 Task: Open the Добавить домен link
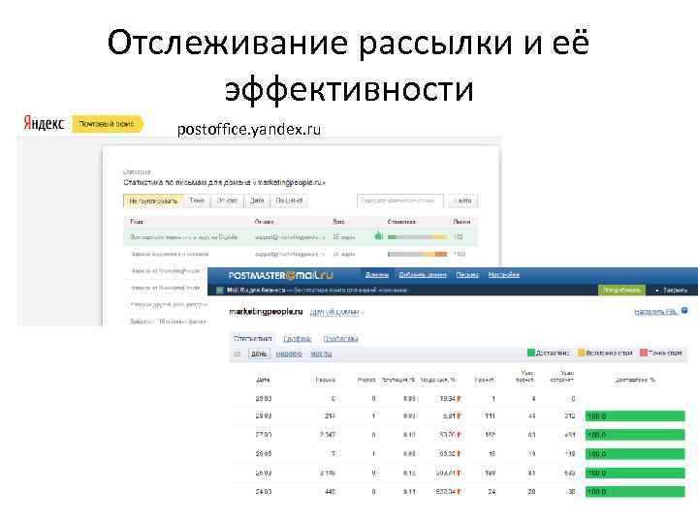(423, 275)
